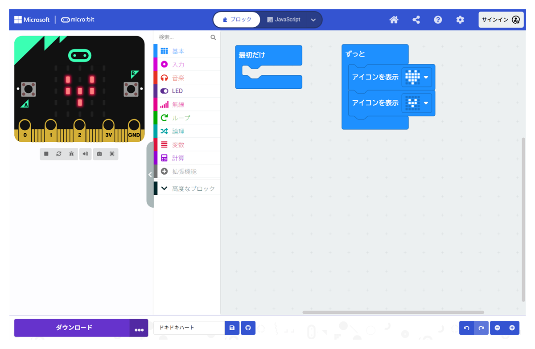
Task: Open the 入力 block category
Action: coord(187,65)
